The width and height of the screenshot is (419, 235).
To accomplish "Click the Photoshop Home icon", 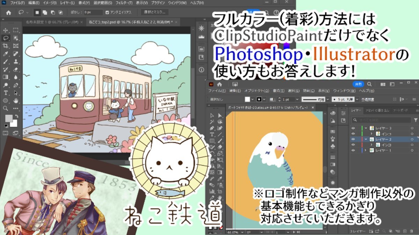I will click(8, 13).
